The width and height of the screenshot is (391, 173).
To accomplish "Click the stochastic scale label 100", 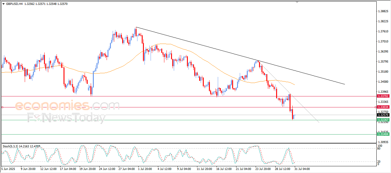I will pos(380,146).
